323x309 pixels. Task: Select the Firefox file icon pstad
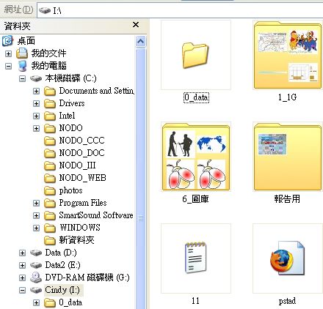click(288, 258)
